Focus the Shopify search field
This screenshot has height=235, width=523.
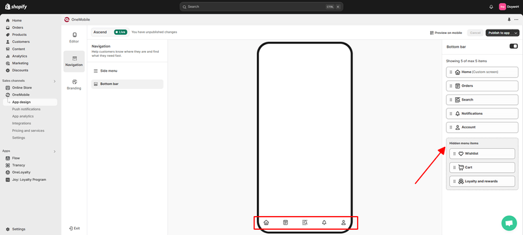pyautogui.click(x=261, y=7)
